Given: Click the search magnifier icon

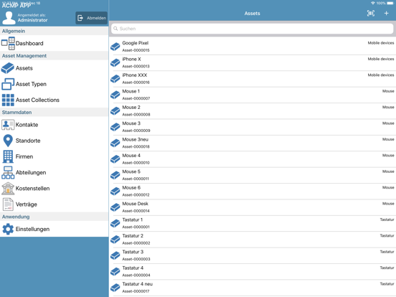Looking at the screenshot, I should (x=115, y=29).
